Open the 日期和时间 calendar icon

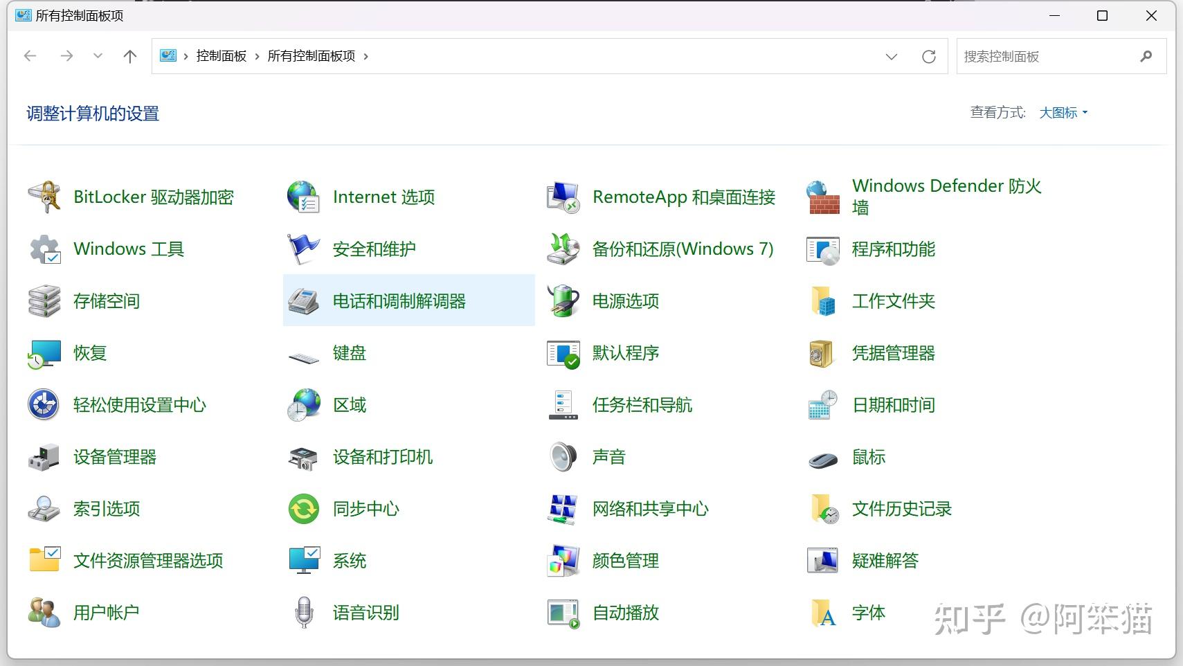(x=822, y=405)
